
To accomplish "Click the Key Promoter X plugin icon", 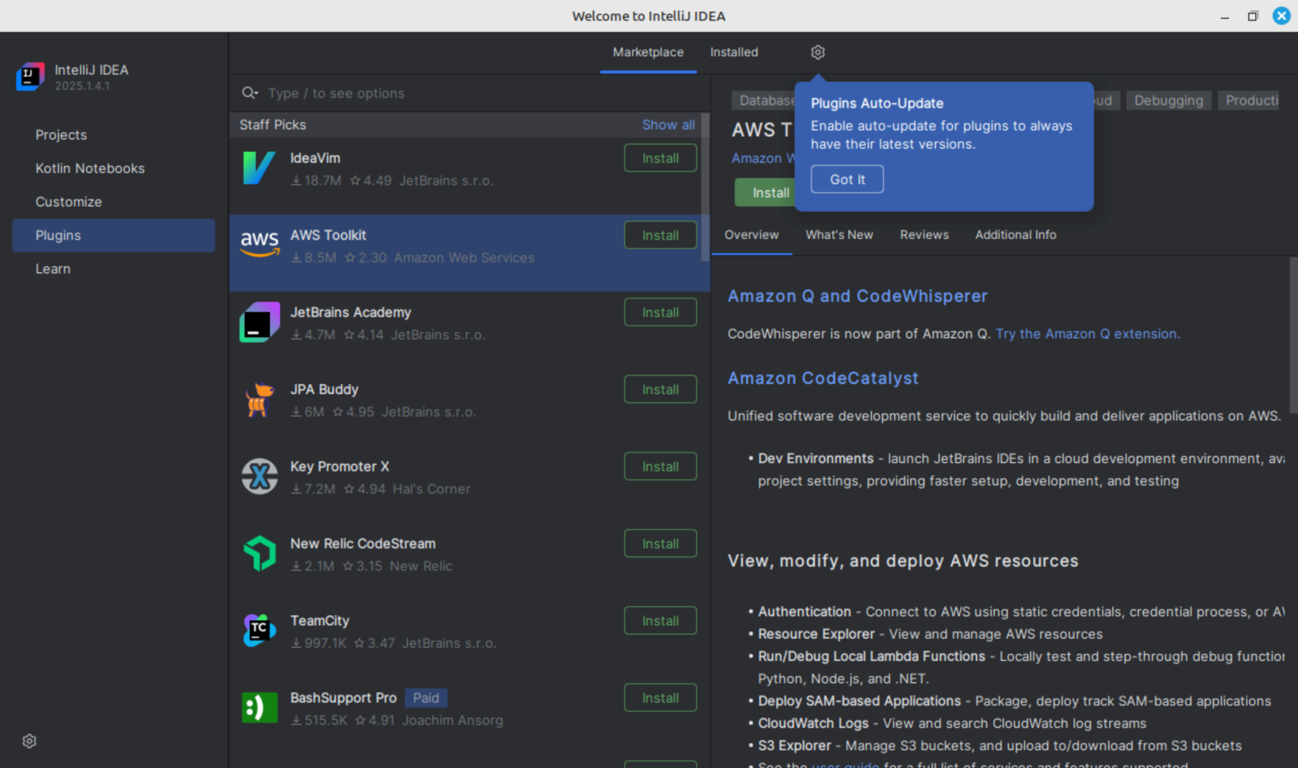I will tap(259, 476).
